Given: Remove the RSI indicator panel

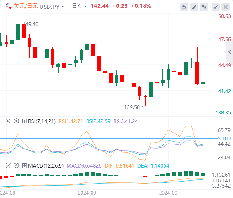Looking at the screenshot, I should click(8, 121).
